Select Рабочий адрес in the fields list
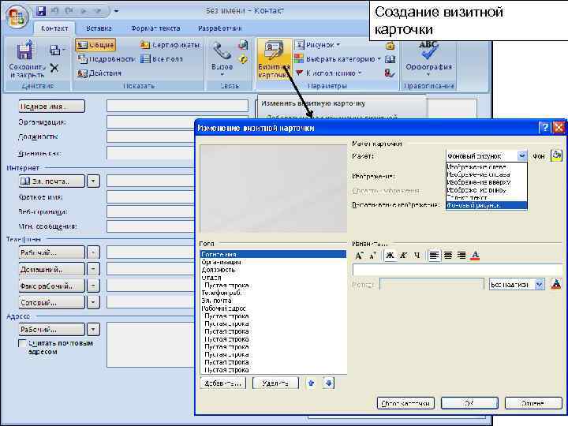 tap(273, 308)
